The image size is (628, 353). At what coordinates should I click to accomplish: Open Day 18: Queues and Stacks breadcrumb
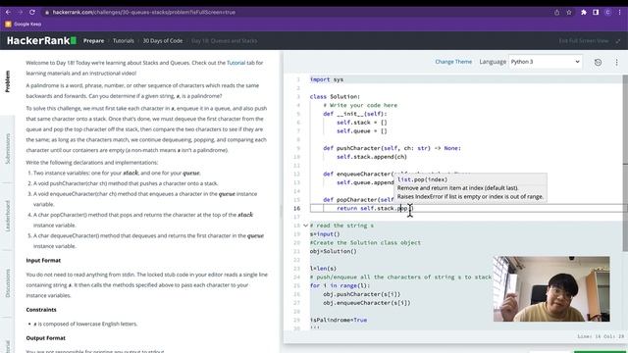224,41
